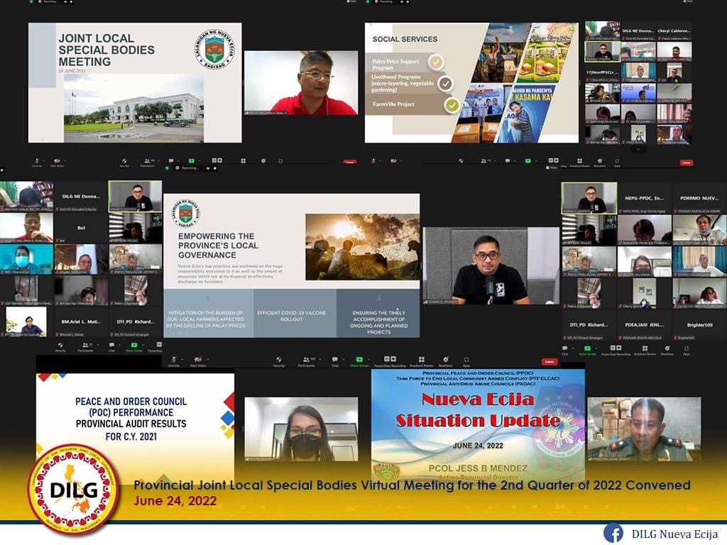The height and width of the screenshot is (545, 727).
Task: Click green Share Screen in Joint Local window
Action: [191, 161]
